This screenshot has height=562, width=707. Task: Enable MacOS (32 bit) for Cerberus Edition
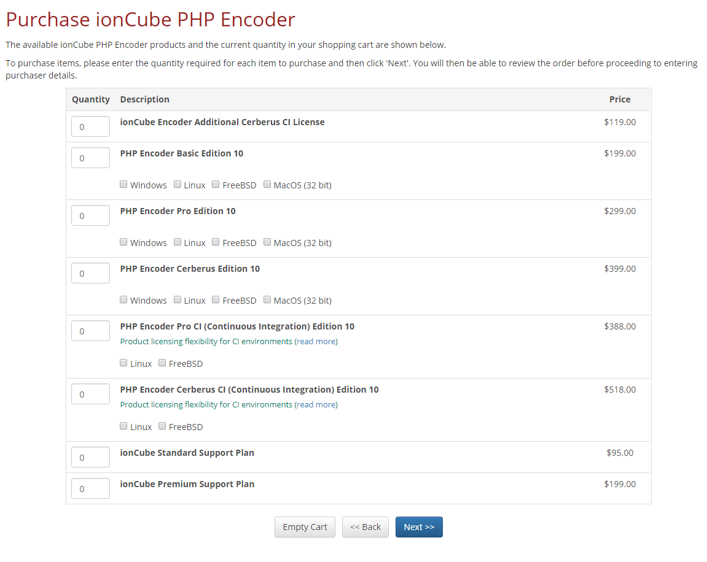(x=267, y=300)
